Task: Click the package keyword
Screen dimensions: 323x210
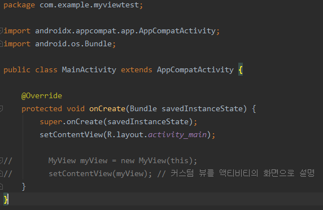Action: (19, 5)
